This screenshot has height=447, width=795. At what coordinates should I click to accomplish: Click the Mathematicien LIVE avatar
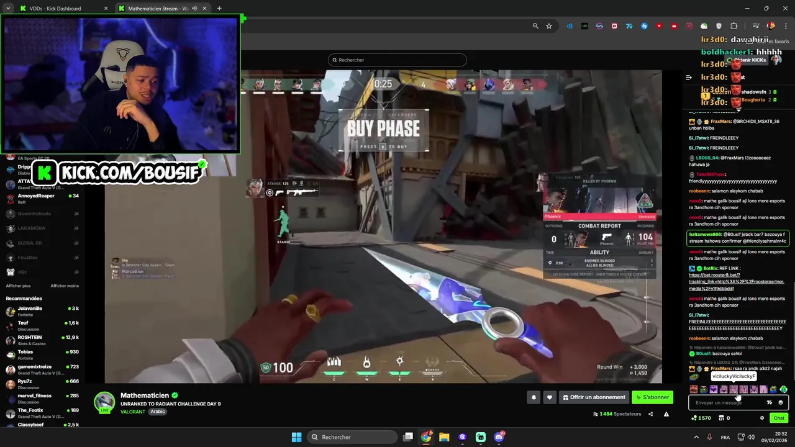click(x=104, y=402)
